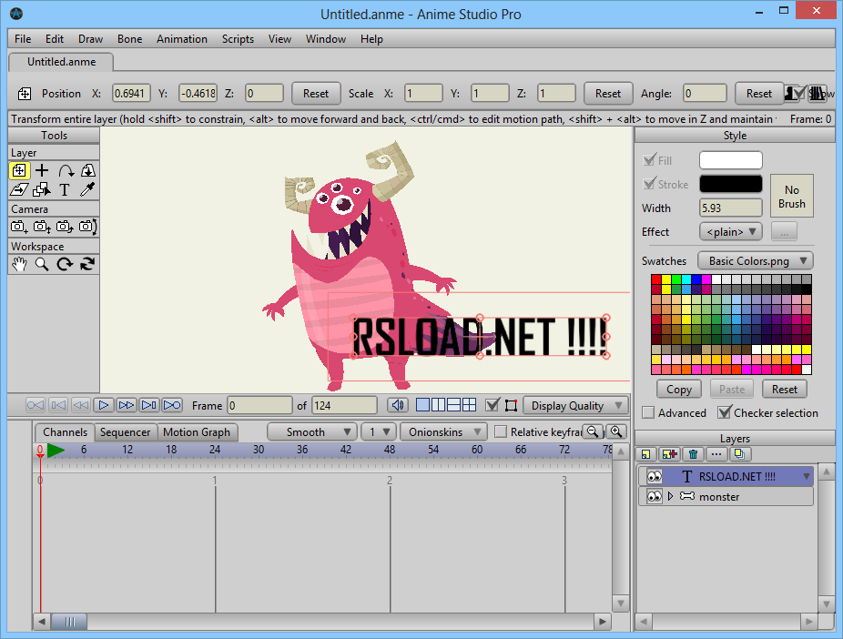Select the Pan Workspace hand tool
Screen dimensions: 843x639
[19, 264]
